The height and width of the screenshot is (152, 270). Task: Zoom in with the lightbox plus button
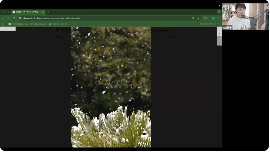[219, 34]
